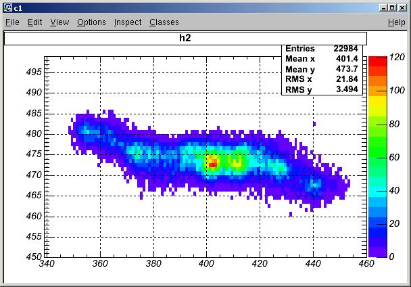Click the Mean x row in stats box
Screen dimensions: 411x287
click(x=322, y=59)
